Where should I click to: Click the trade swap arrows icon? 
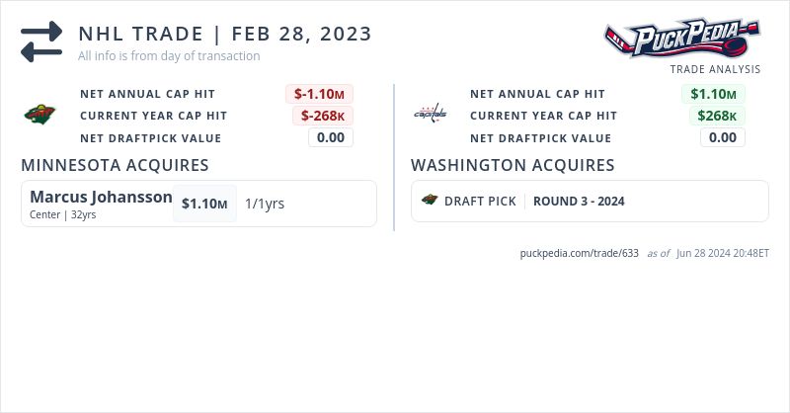[41, 41]
